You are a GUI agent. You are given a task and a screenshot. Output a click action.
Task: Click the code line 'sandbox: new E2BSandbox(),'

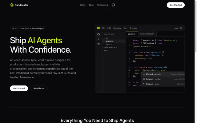(x=149, y=55)
